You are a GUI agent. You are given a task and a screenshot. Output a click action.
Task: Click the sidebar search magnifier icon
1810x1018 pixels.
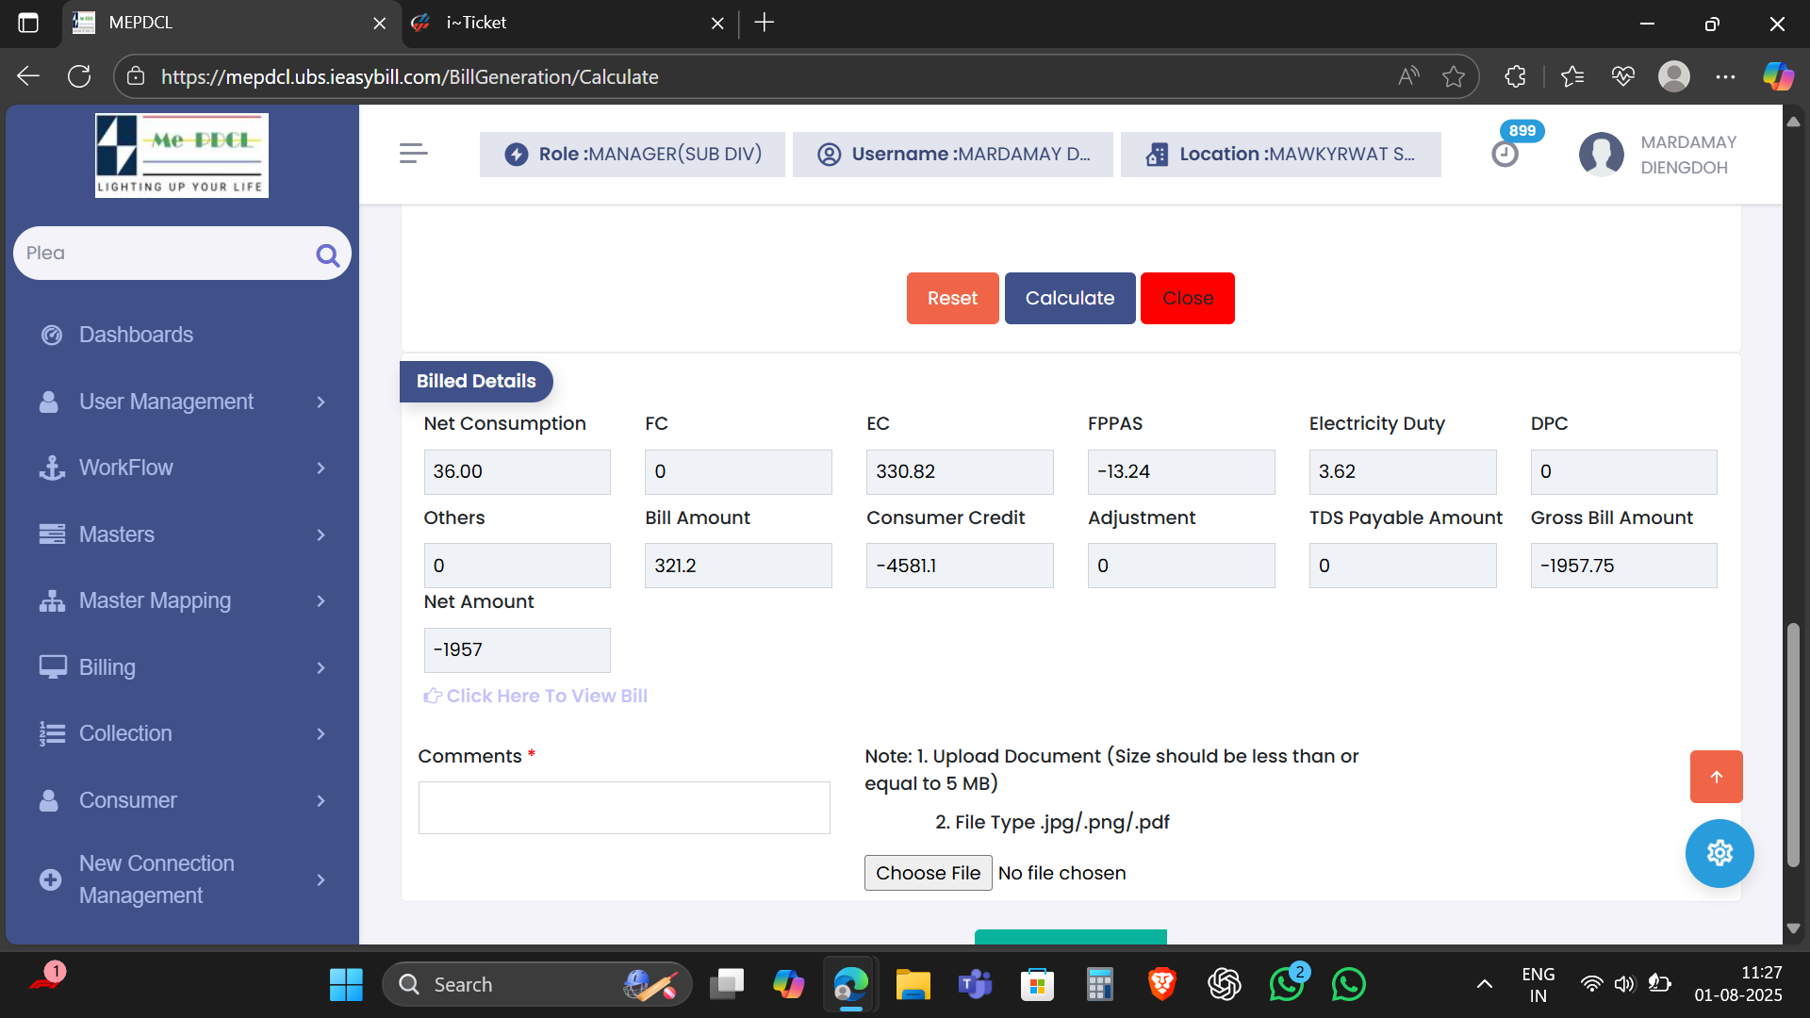(327, 254)
